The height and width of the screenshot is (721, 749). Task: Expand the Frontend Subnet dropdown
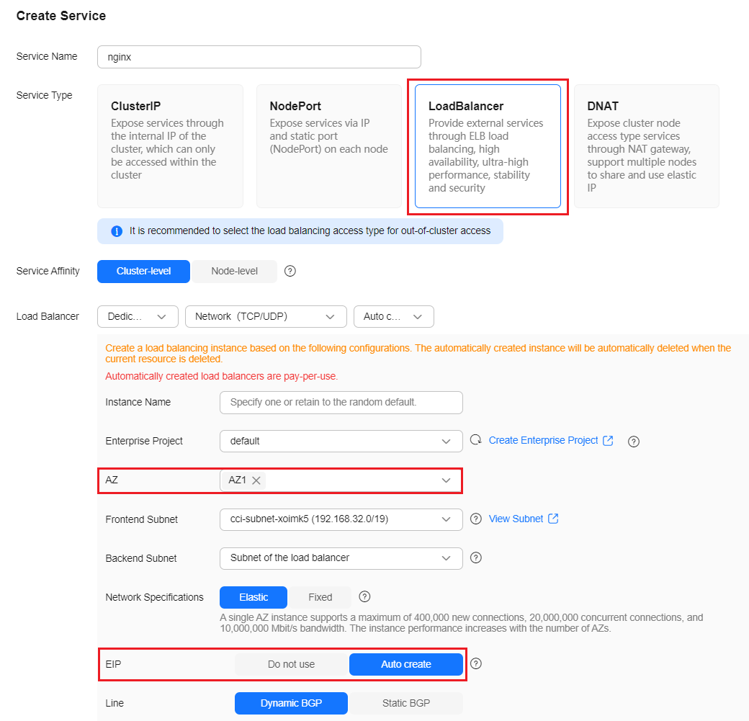[x=341, y=519]
